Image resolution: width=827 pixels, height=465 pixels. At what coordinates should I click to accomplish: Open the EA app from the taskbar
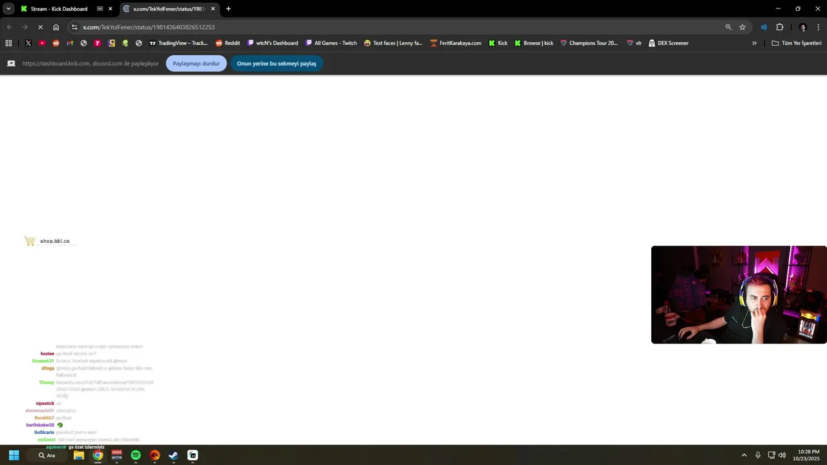click(154, 455)
